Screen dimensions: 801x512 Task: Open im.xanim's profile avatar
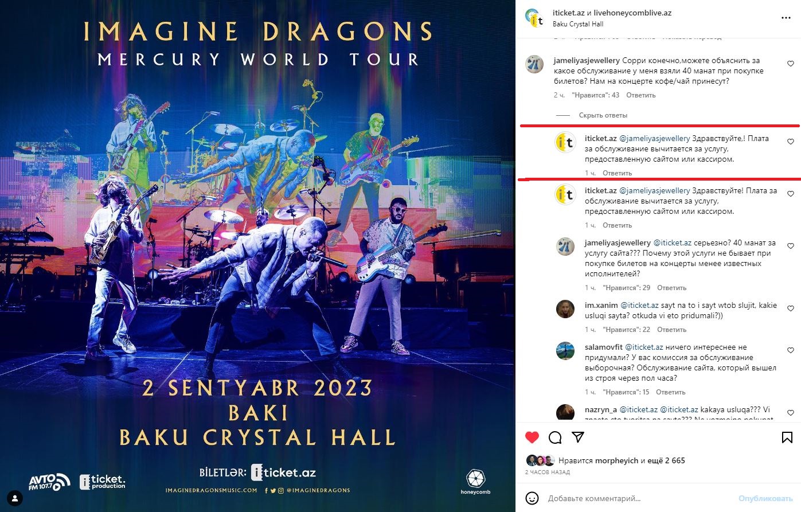pyautogui.click(x=565, y=309)
